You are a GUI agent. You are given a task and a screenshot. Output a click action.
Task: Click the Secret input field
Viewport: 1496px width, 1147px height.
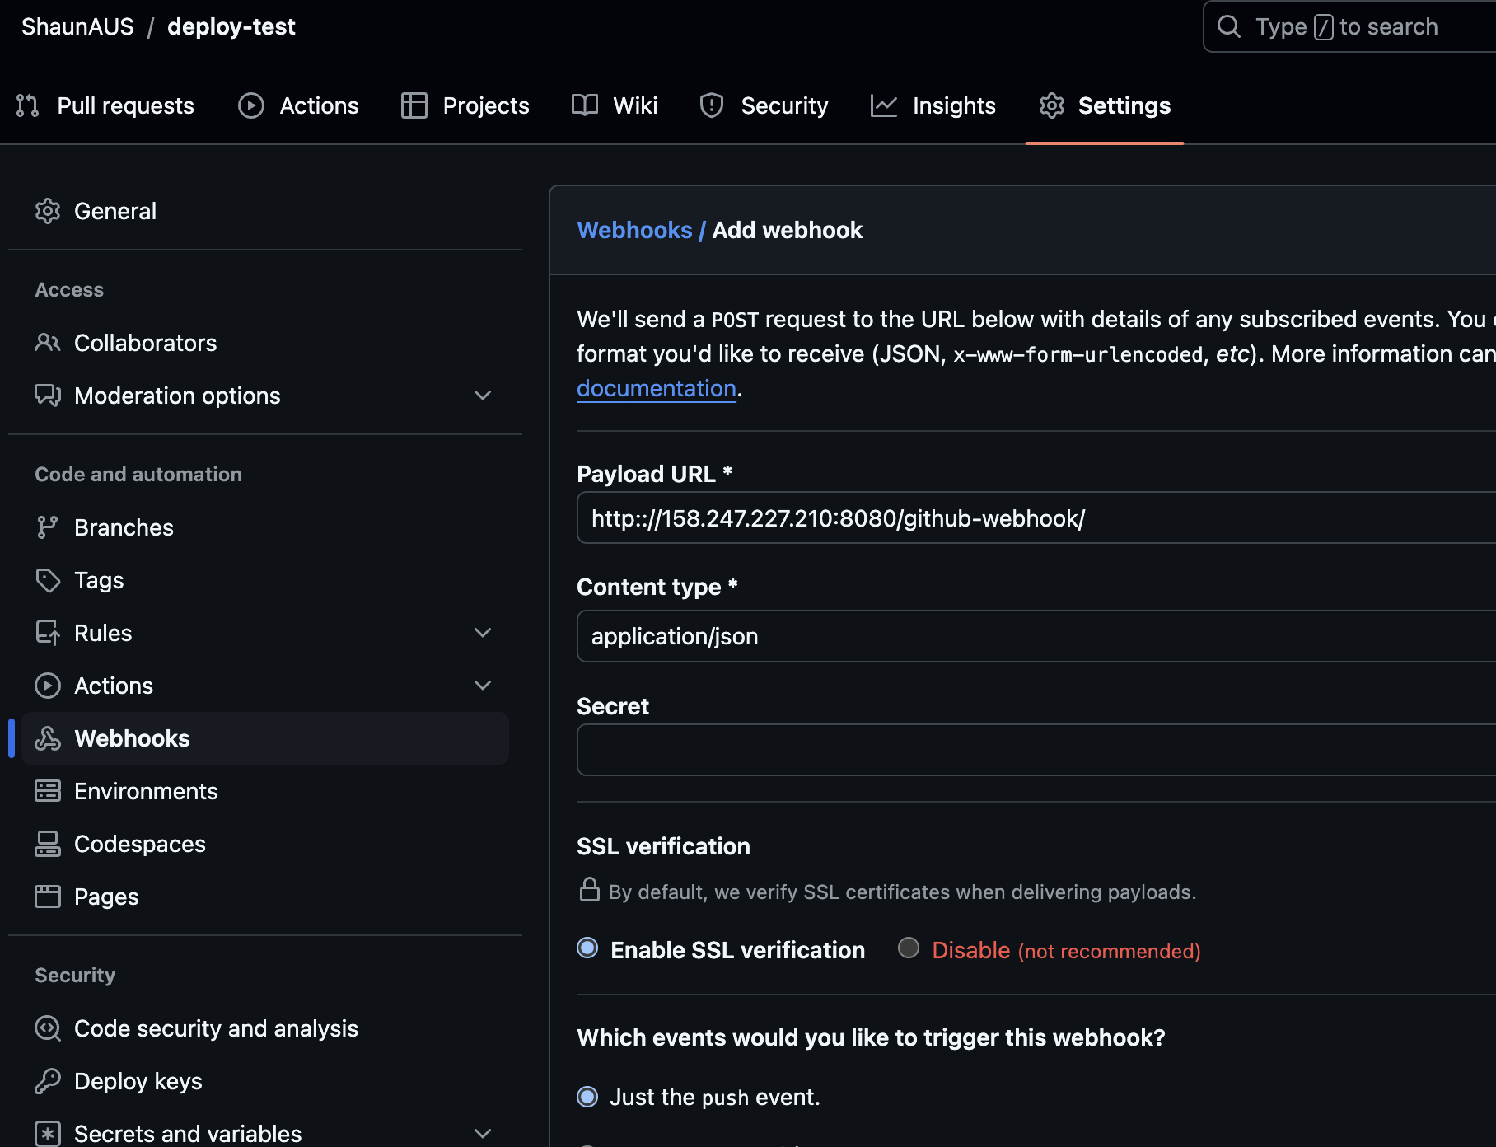coord(1036,750)
